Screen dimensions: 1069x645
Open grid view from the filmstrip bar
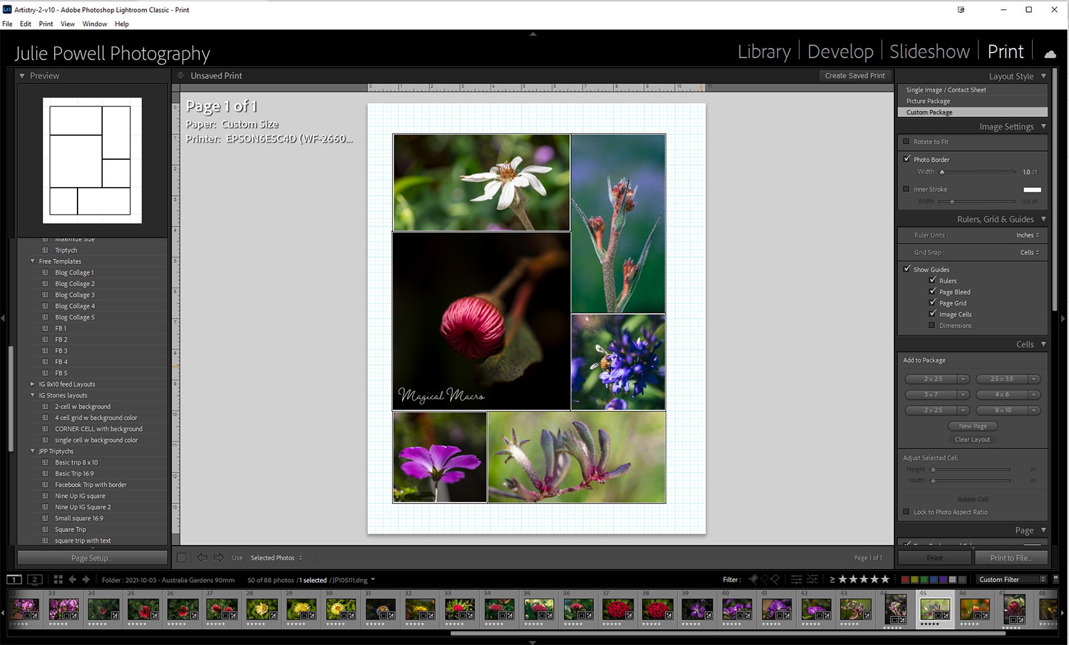58,579
